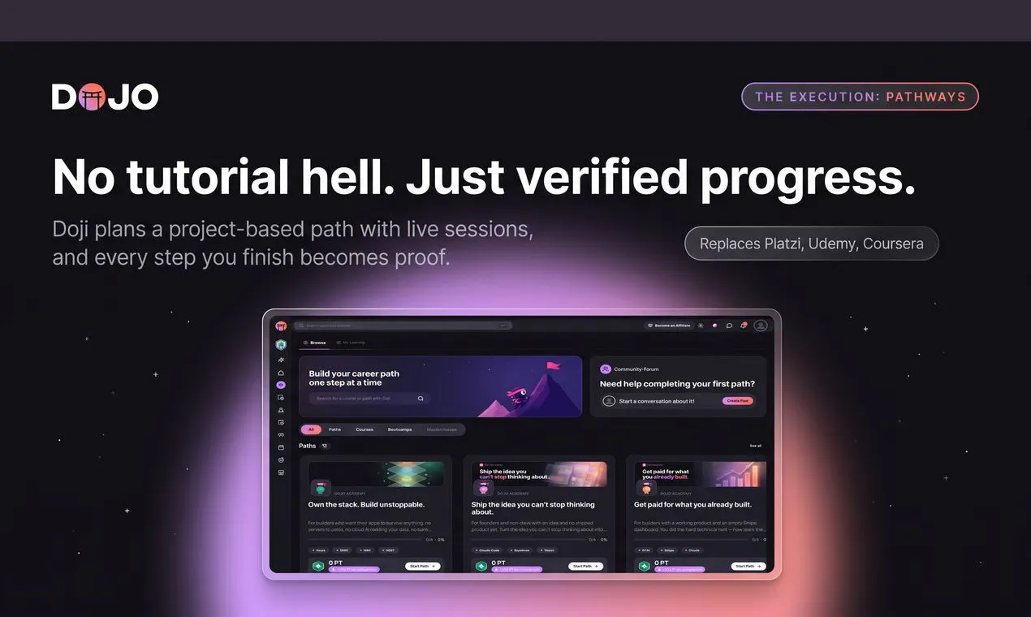1031x617 pixels.
Task: Switch to the My Learning tab
Action: click(x=350, y=343)
